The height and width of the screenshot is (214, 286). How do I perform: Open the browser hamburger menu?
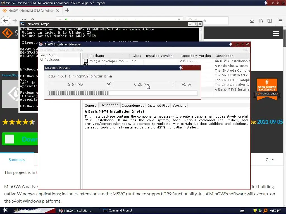click(281, 21)
